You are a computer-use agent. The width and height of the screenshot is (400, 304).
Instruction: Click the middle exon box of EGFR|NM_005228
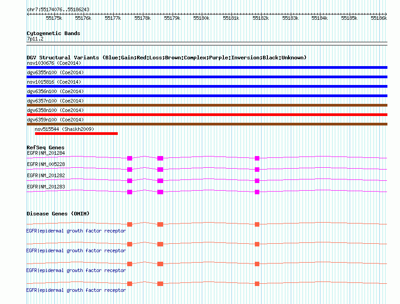tap(160, 170)
